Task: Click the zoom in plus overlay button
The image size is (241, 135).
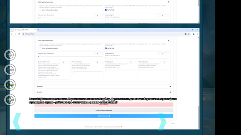Action: click(x=10, y=55)
